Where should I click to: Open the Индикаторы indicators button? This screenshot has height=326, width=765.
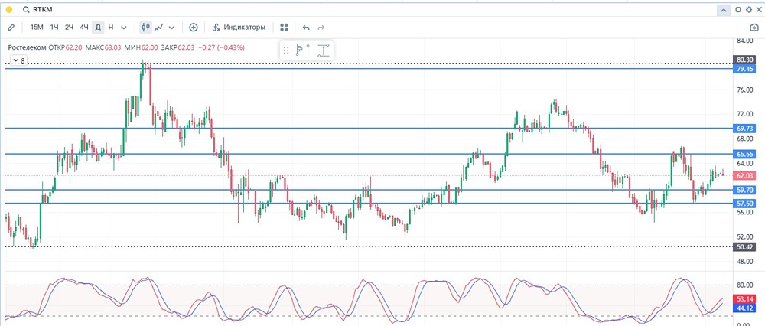[x=239, y=28]
